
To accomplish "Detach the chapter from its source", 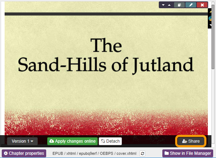I will 110,141.
